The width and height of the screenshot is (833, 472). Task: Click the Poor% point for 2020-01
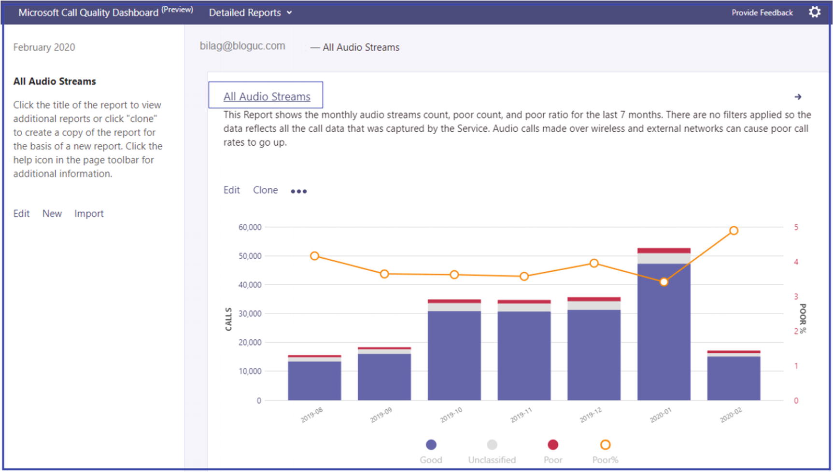pos(664,282)
